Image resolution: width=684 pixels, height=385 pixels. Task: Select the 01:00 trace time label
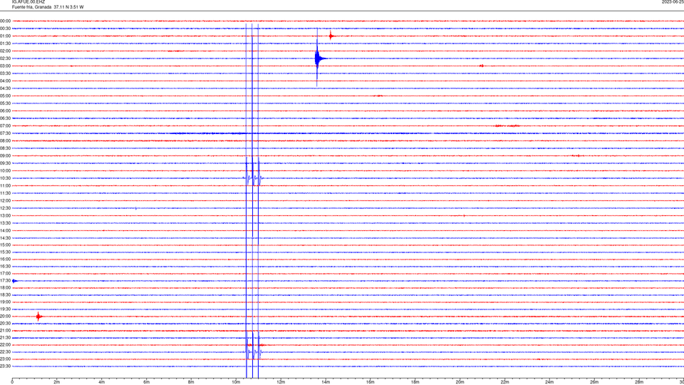pos(5,36)
